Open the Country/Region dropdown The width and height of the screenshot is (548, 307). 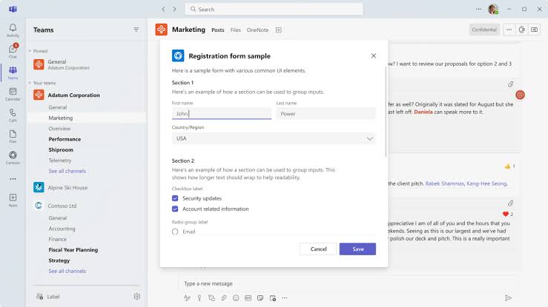274,138
